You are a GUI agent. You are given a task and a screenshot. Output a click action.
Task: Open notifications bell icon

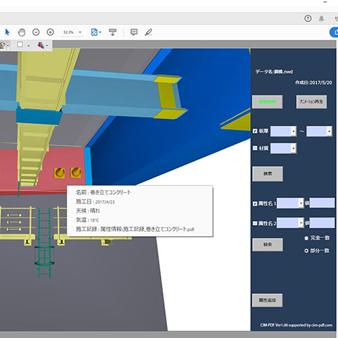coord(321,18)
